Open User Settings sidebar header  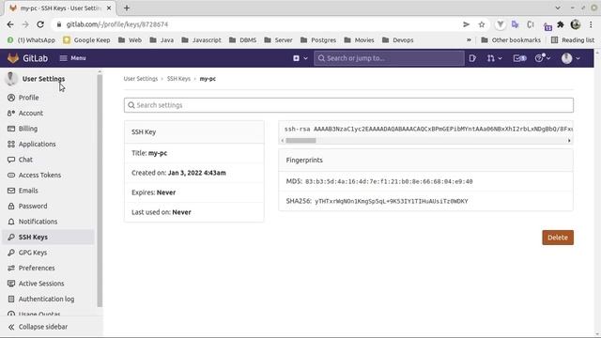(x=43, y=79)
